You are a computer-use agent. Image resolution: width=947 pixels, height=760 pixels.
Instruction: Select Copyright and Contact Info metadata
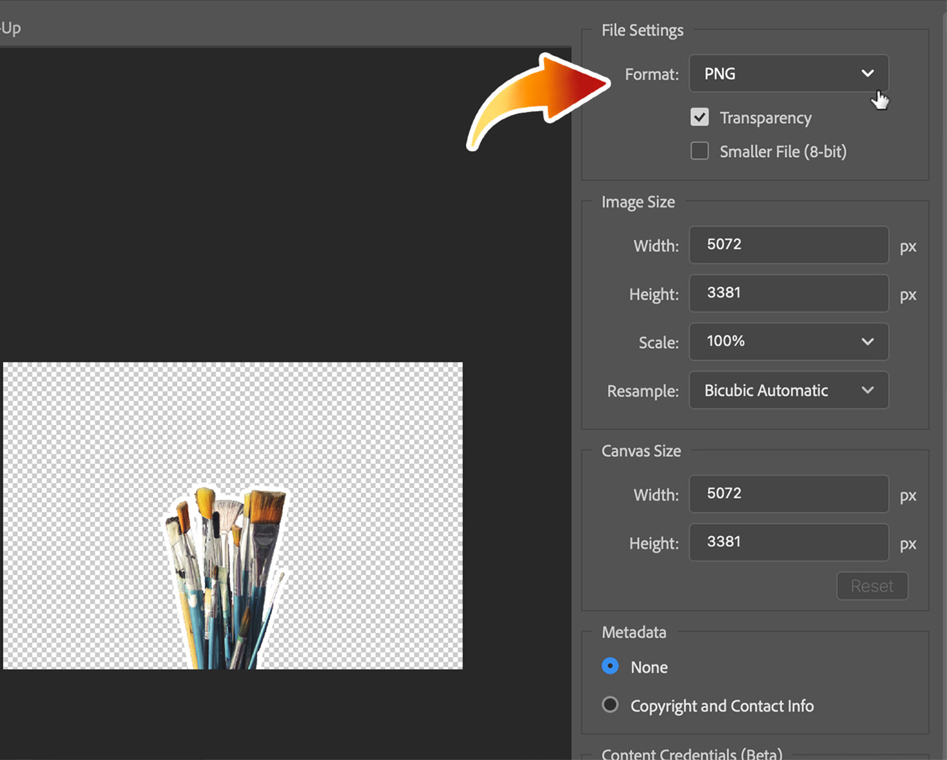610,705
